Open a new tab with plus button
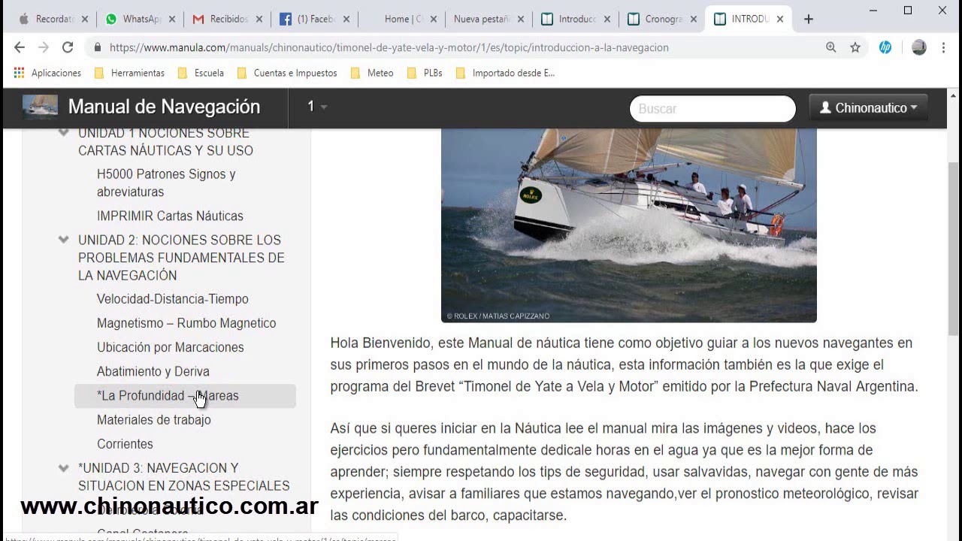This screenshot has width=962, height=541. (x=809, y=20)
